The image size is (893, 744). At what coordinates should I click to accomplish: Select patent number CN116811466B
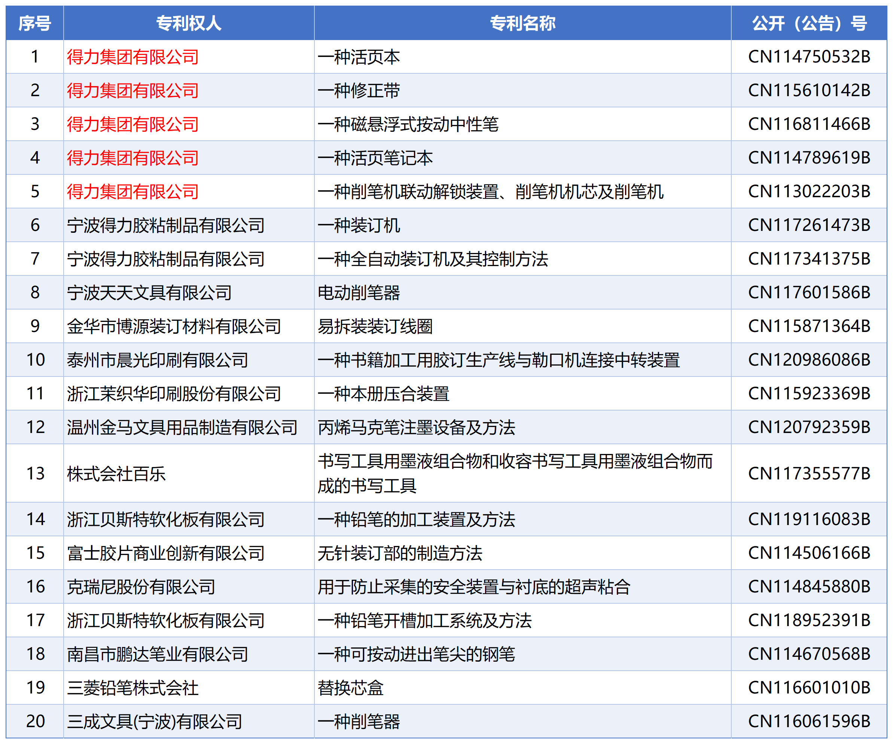(x=809, y=124)
